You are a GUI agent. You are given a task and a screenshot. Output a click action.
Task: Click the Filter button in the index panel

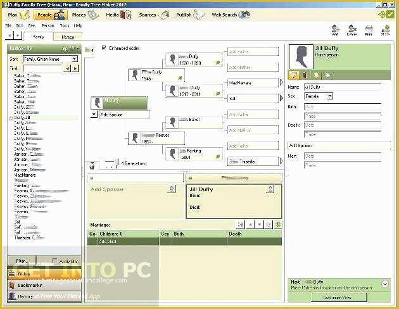point(22,261)
